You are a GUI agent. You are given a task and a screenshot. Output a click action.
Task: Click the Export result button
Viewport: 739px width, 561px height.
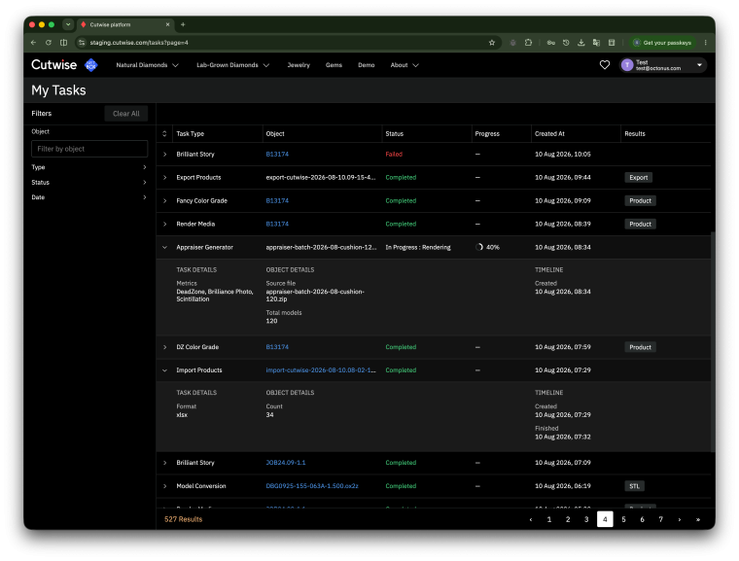[639, 178]
